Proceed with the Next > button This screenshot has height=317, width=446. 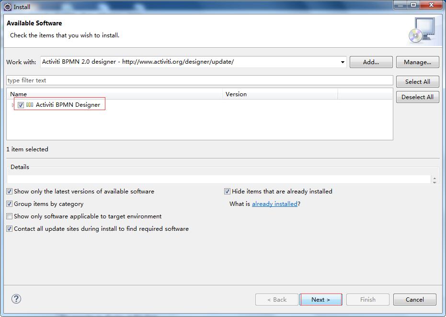(321, 299)
